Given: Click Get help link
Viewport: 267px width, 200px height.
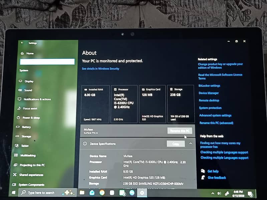Looking at the screenshot, I should [x=213, y=171].
